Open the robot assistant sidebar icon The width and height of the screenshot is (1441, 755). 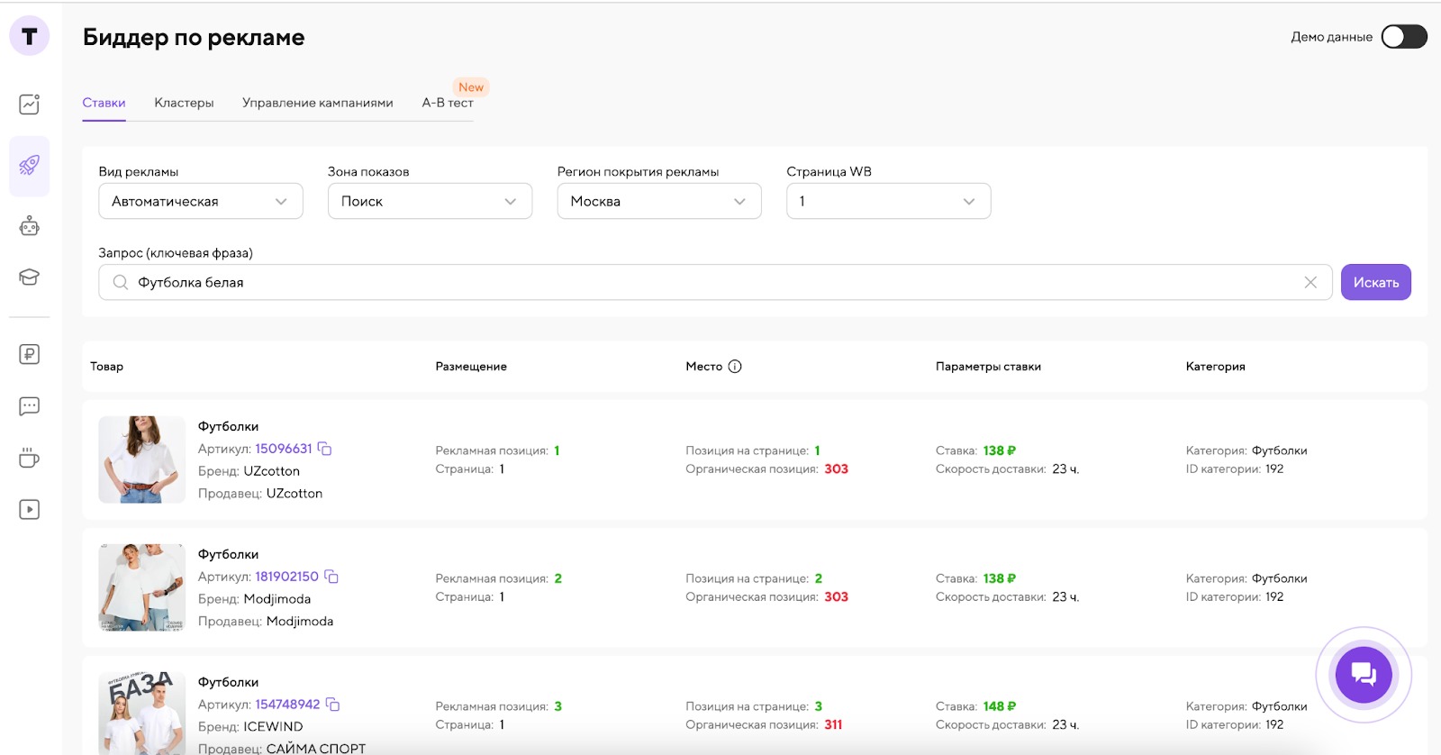coord(29,226)
